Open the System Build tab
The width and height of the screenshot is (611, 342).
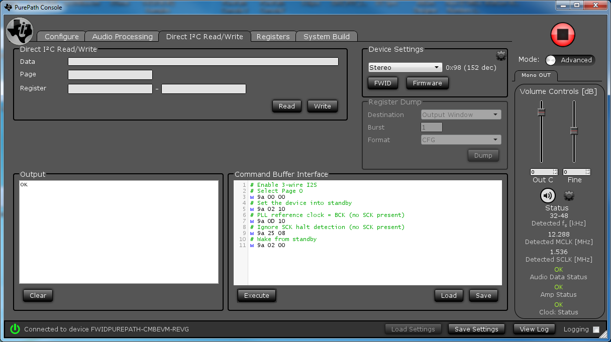tap(327, 37)
